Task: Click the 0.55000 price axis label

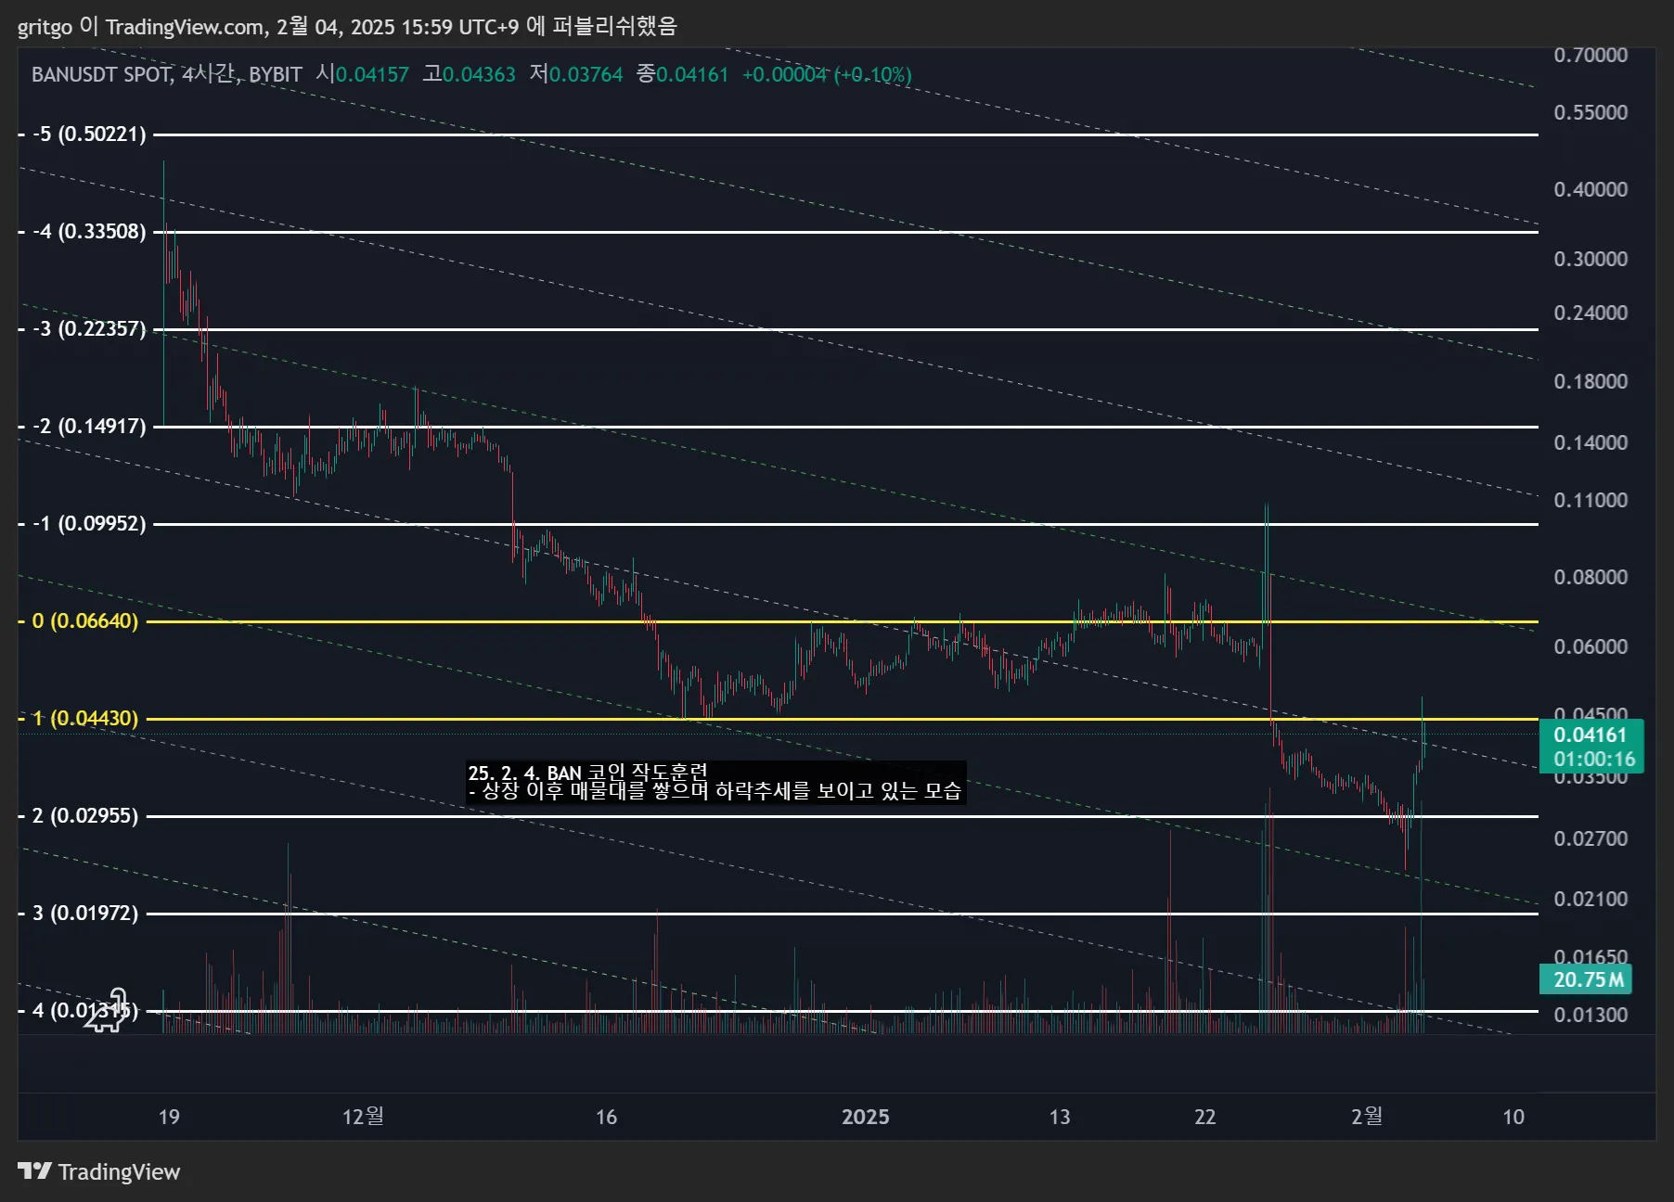Action: tap(1590, 112)
